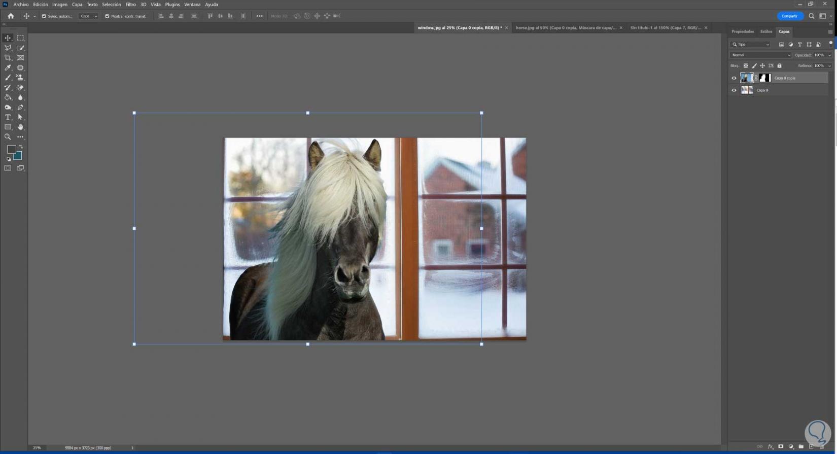Open the Filtro menu
This screenshot has height=454, width=837.
(x=130, y=5)
